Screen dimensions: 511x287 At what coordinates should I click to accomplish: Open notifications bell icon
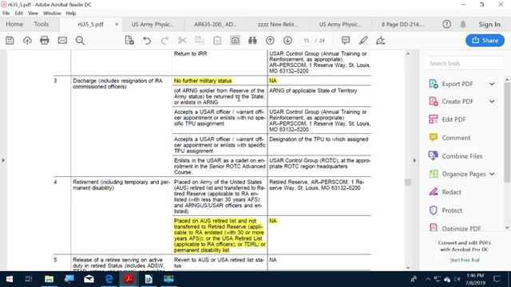point(463,25)
